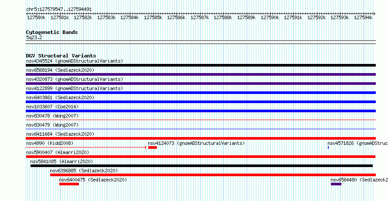
Task: Click the purple bar under nsv4320873
Action: coord(201,84)
